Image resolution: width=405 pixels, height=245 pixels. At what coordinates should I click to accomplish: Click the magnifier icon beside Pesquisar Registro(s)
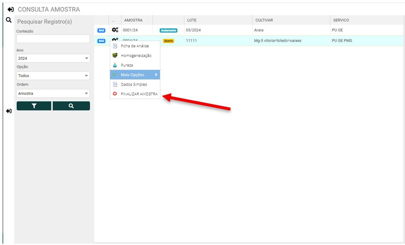click(9, 20)
